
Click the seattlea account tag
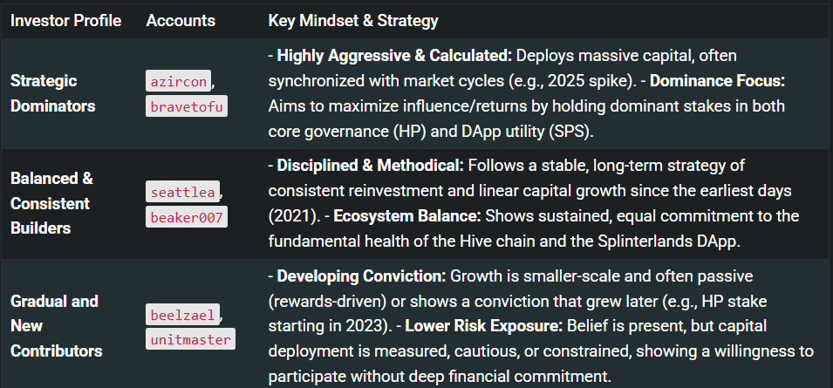point(183,191)
